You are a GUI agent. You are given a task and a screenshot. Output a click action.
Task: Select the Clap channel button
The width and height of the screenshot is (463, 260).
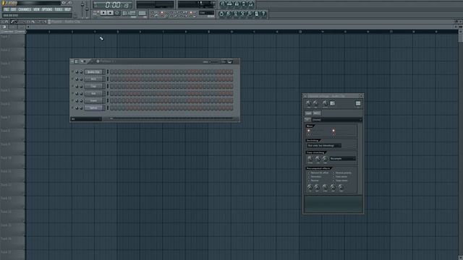pyautogui.click(x=93, y=86)
